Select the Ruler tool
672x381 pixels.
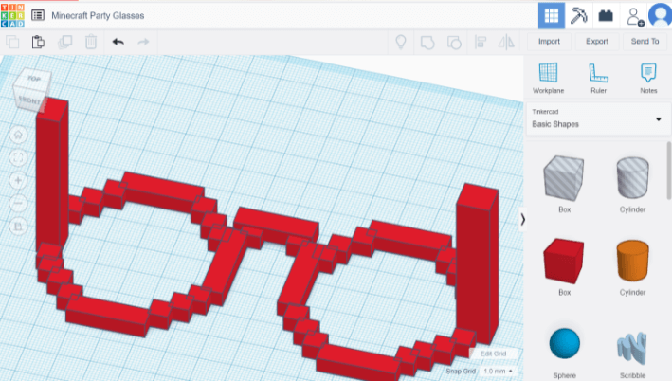click(x=598, y=76)
